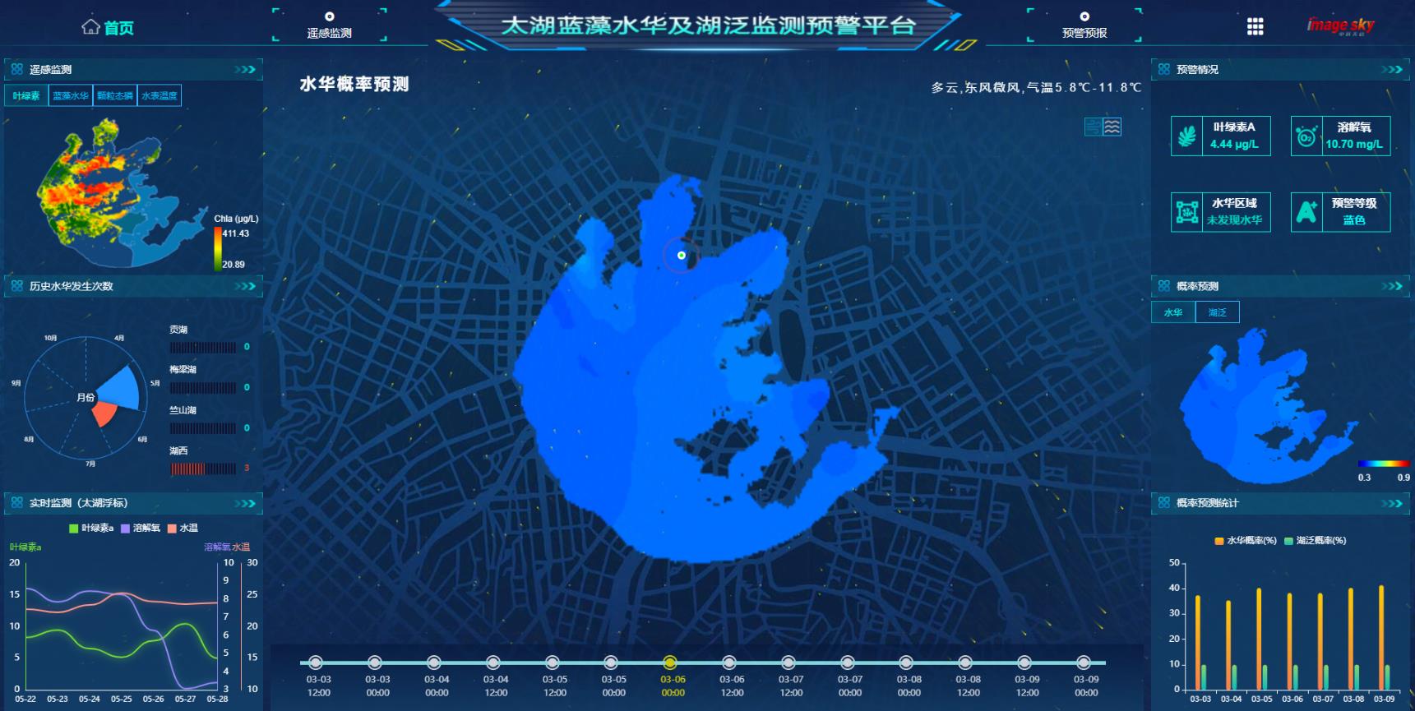Click the 预警等级 A+ icon

1306,213
